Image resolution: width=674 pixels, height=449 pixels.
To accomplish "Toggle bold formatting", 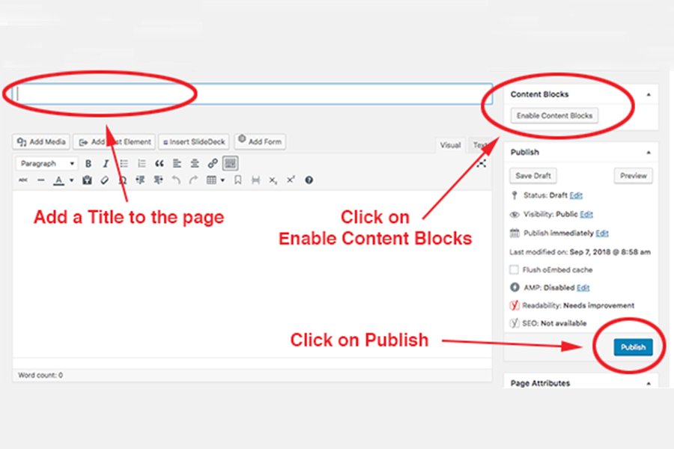I will click(x=88, y=164).
